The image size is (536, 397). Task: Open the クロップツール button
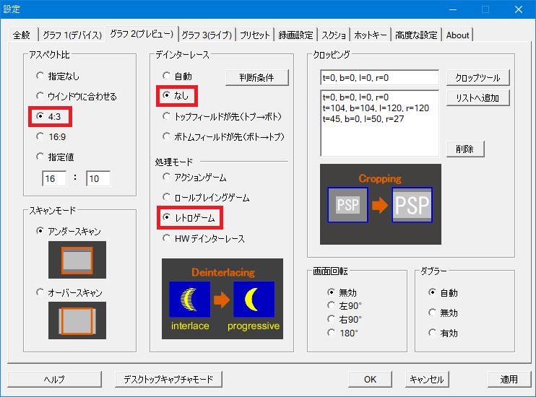point(477,77)
